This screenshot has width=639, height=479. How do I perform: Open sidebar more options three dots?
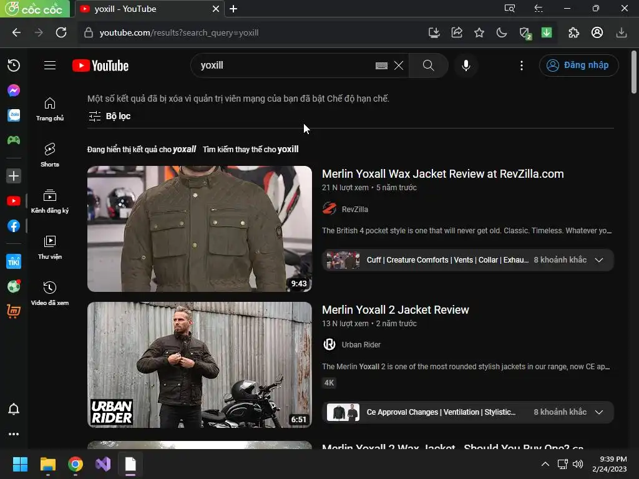coord(14,434)
